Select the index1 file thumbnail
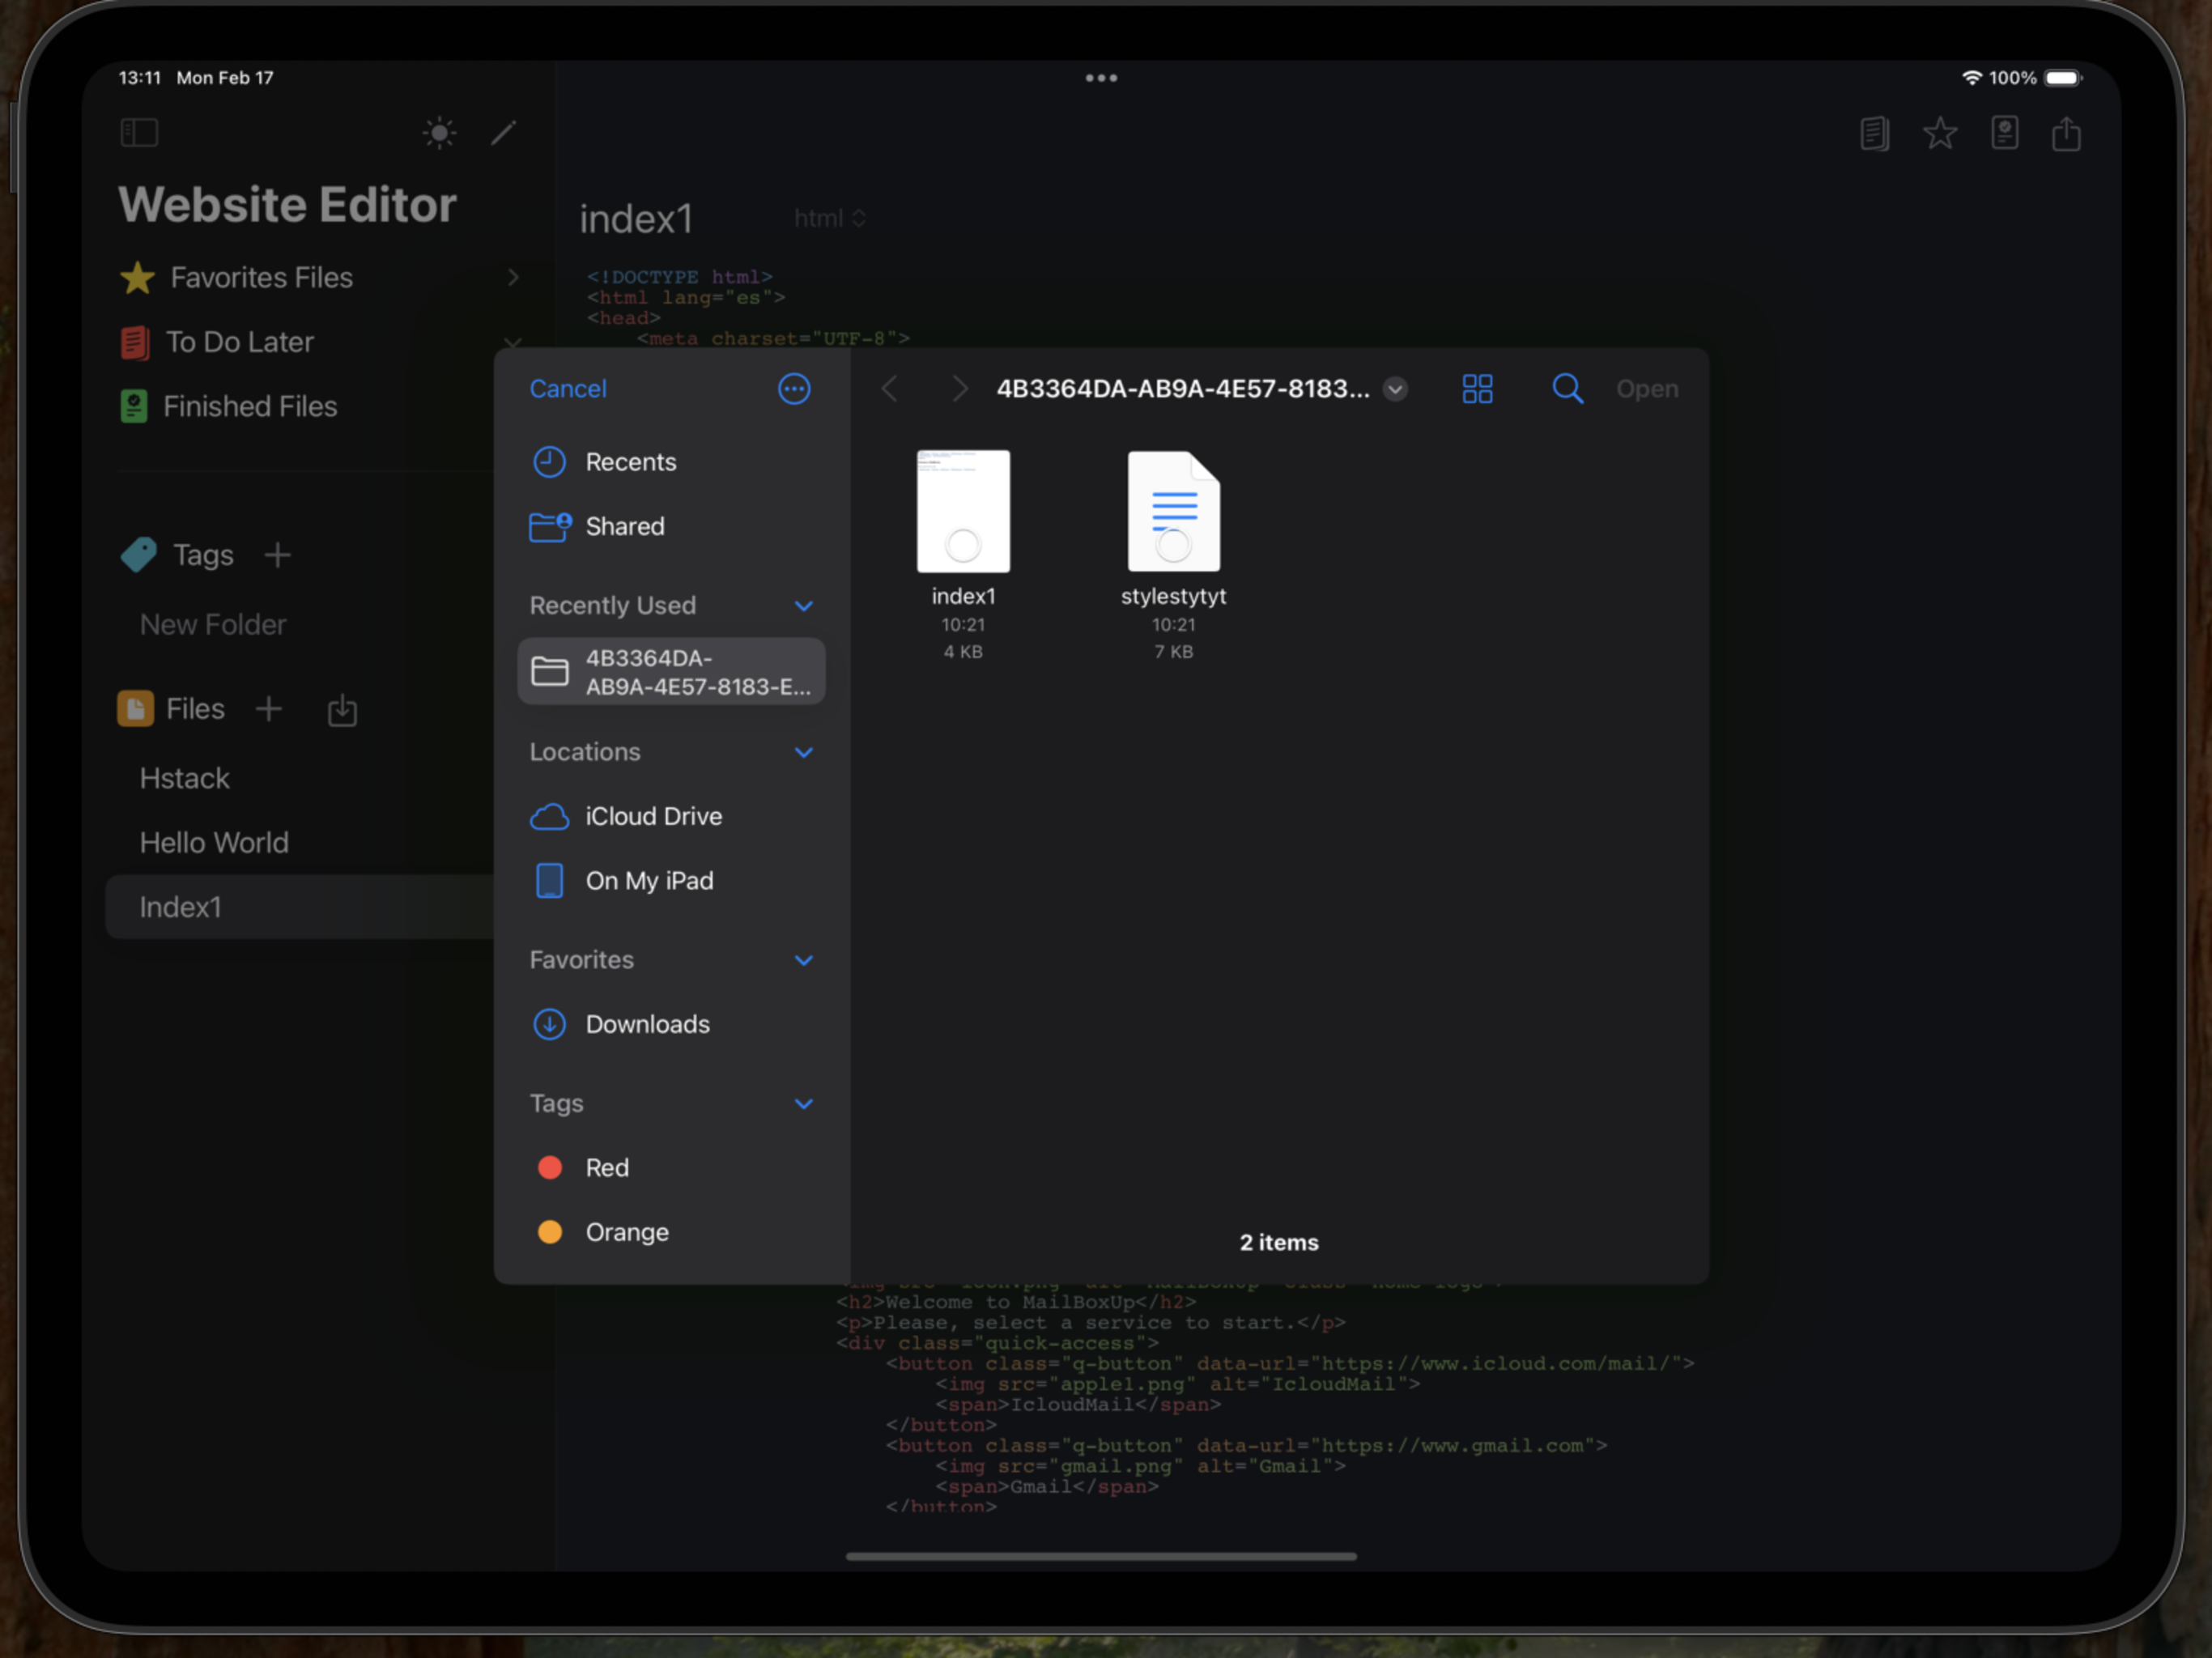 (963, 511)
